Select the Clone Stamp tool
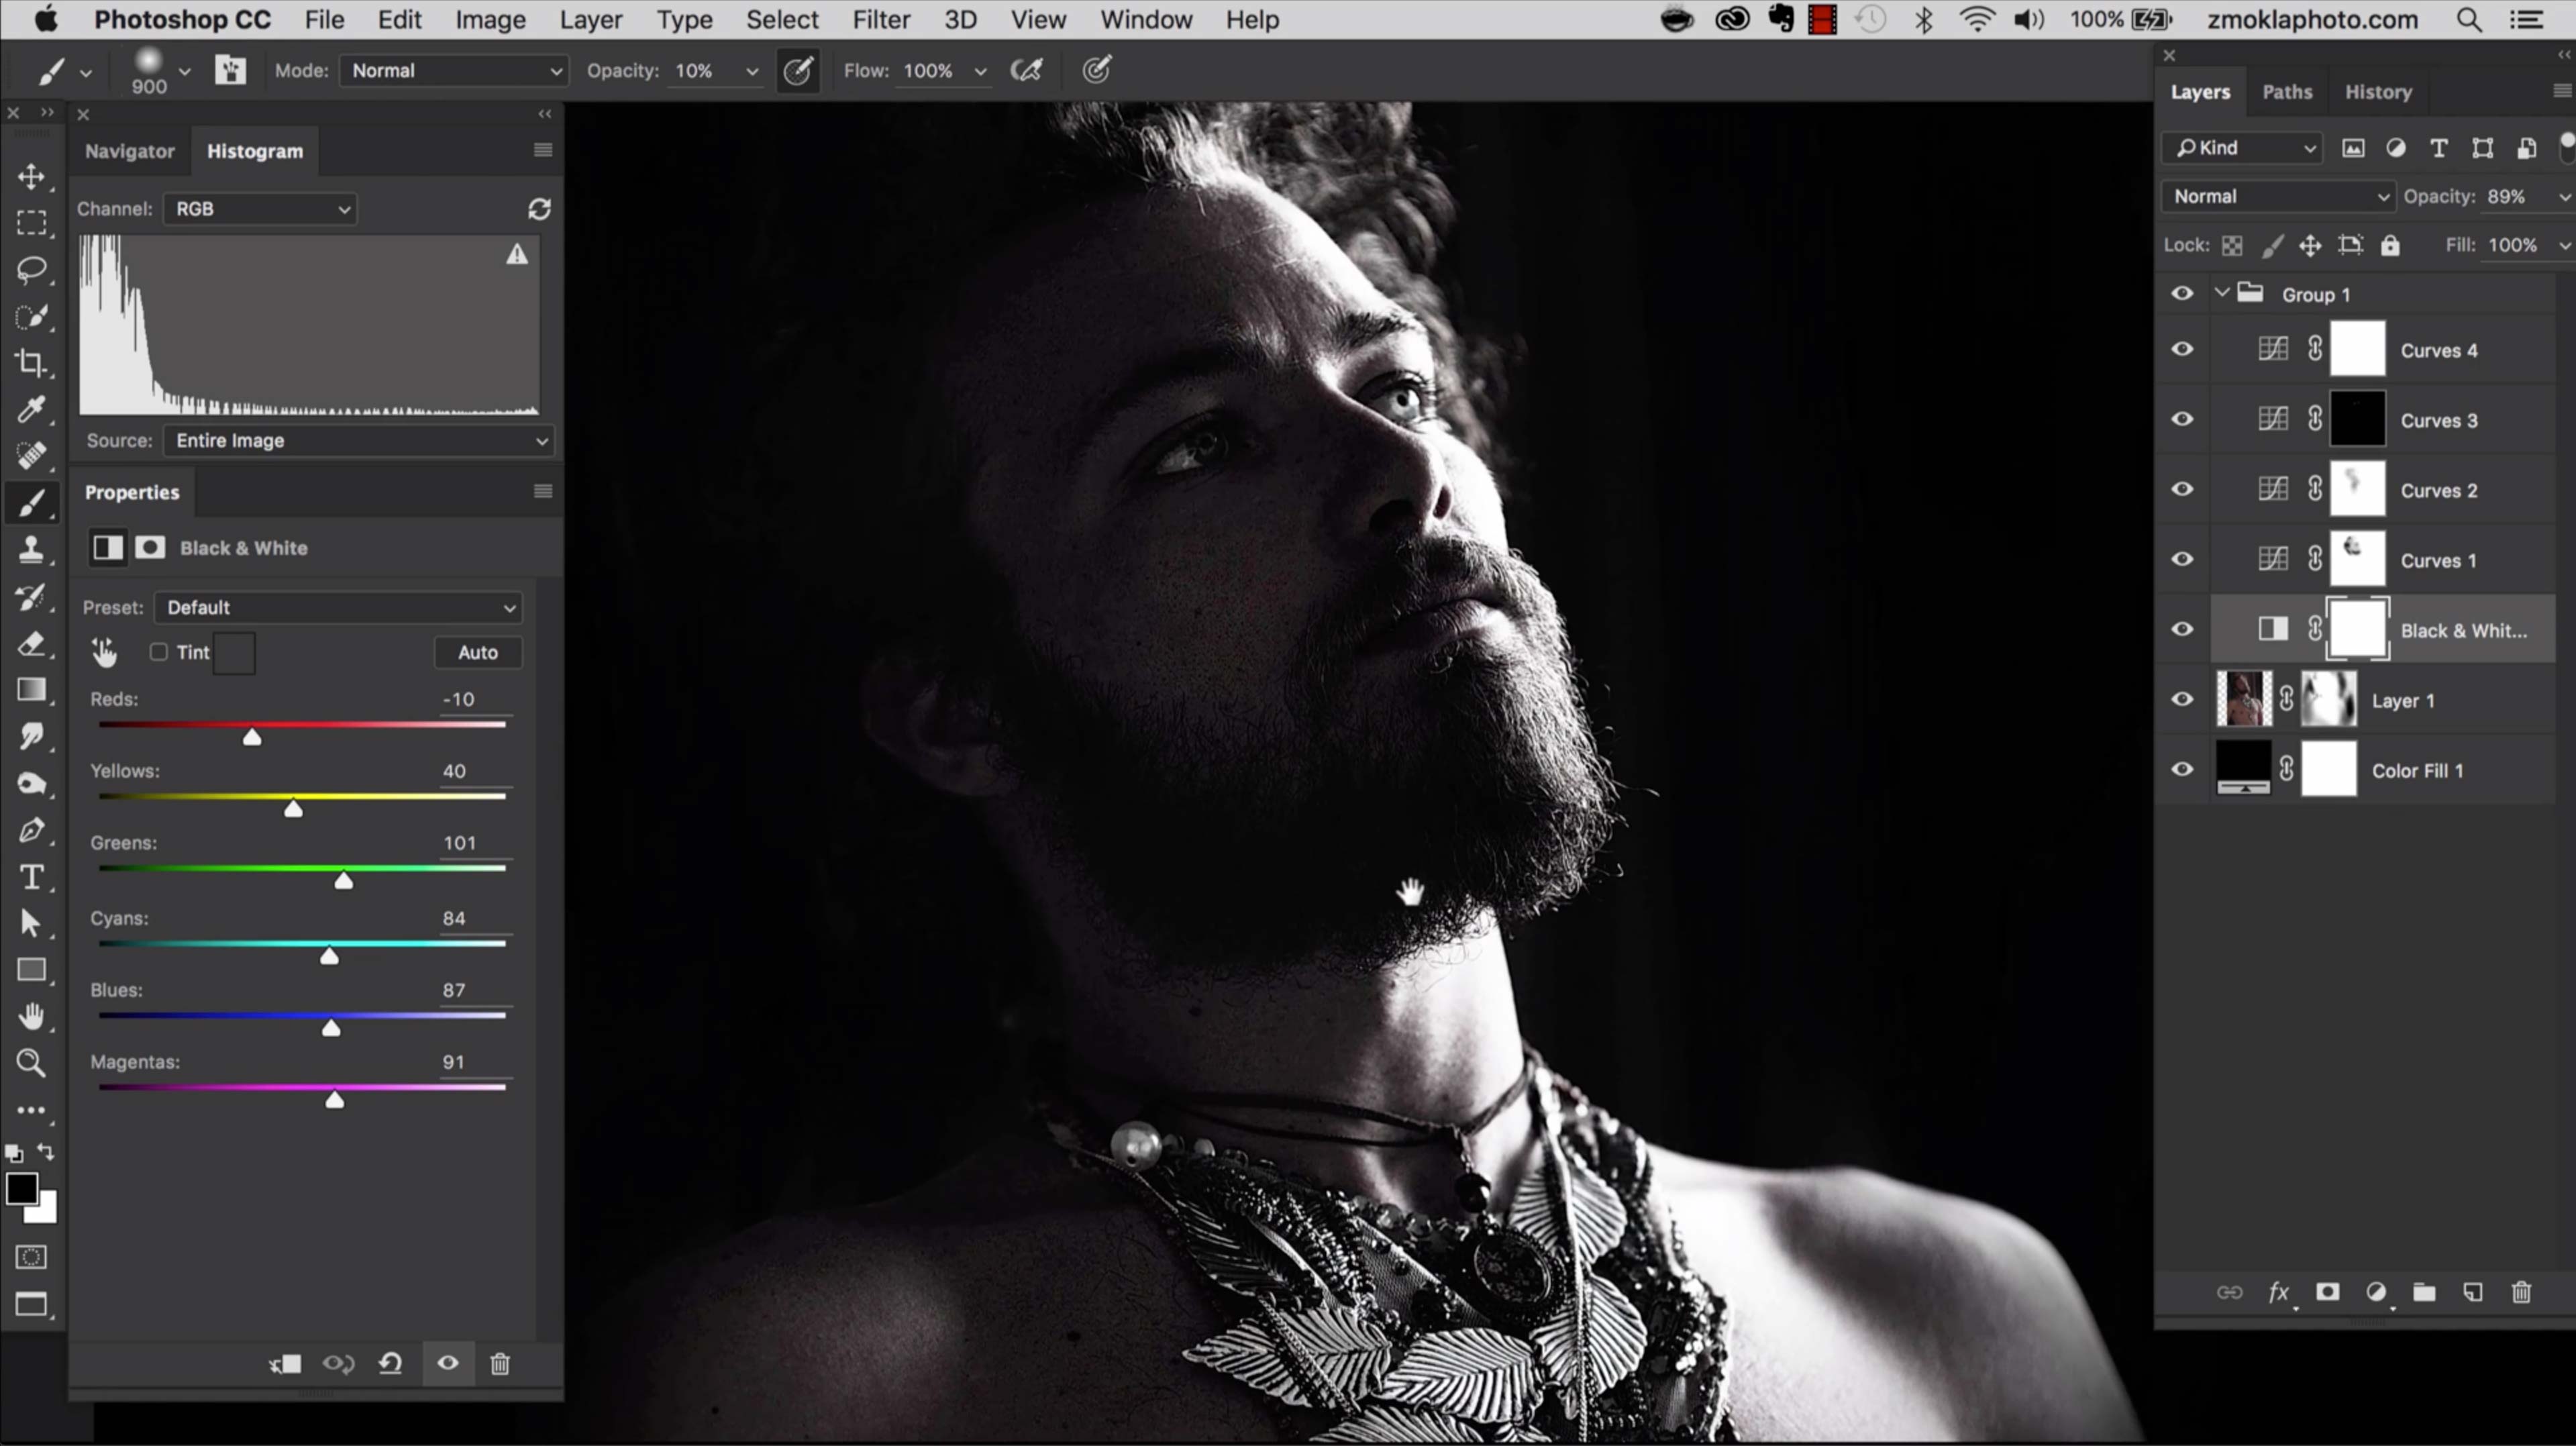This screenshot has height=1446, width=2576. (31, 549)
